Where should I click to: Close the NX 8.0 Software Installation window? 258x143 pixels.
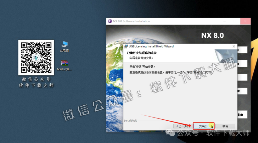[x=245, y=21]
